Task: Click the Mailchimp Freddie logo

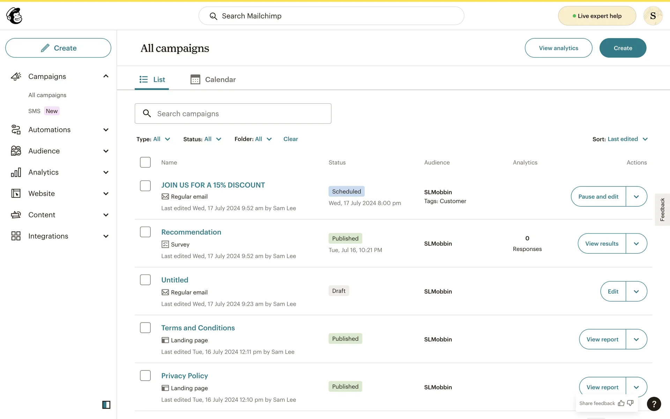Action: pyautogui.click(x=14, y=16)
